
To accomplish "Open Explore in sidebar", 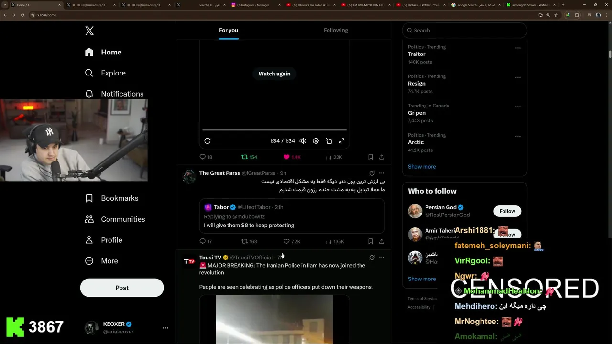I will pyautogui.click(x=105, y=73).
